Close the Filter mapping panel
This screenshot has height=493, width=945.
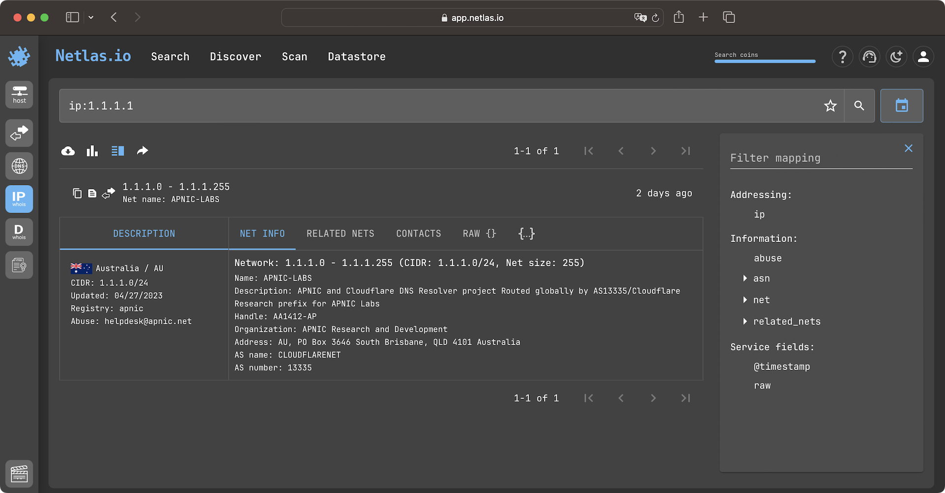tap(909, 148)
